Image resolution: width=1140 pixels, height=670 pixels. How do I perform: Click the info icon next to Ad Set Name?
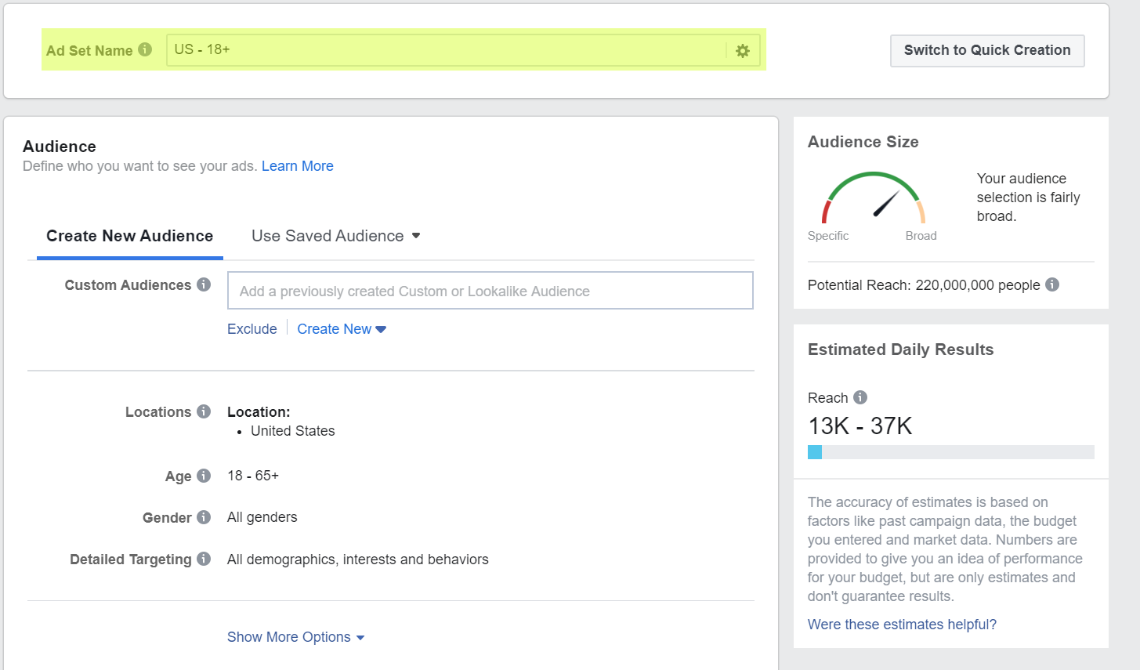point(145,49)
